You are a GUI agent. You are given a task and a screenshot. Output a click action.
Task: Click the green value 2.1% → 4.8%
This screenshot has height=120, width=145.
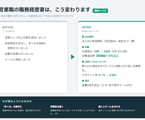click(107, 75)
